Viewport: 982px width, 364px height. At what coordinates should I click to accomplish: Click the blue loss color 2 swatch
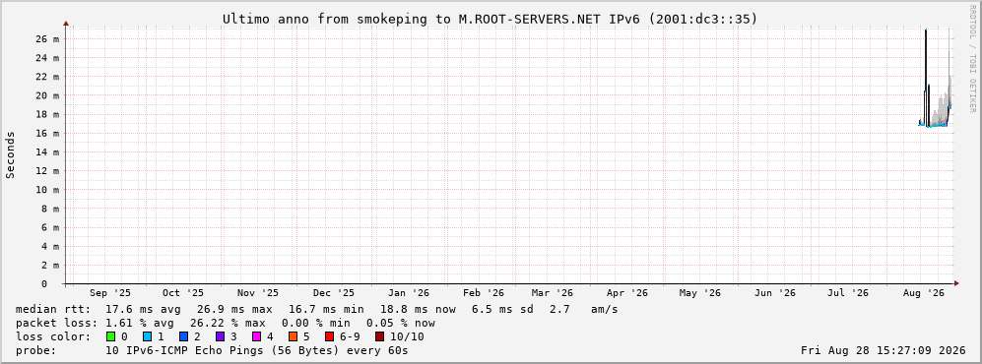(x=183, y=336)
